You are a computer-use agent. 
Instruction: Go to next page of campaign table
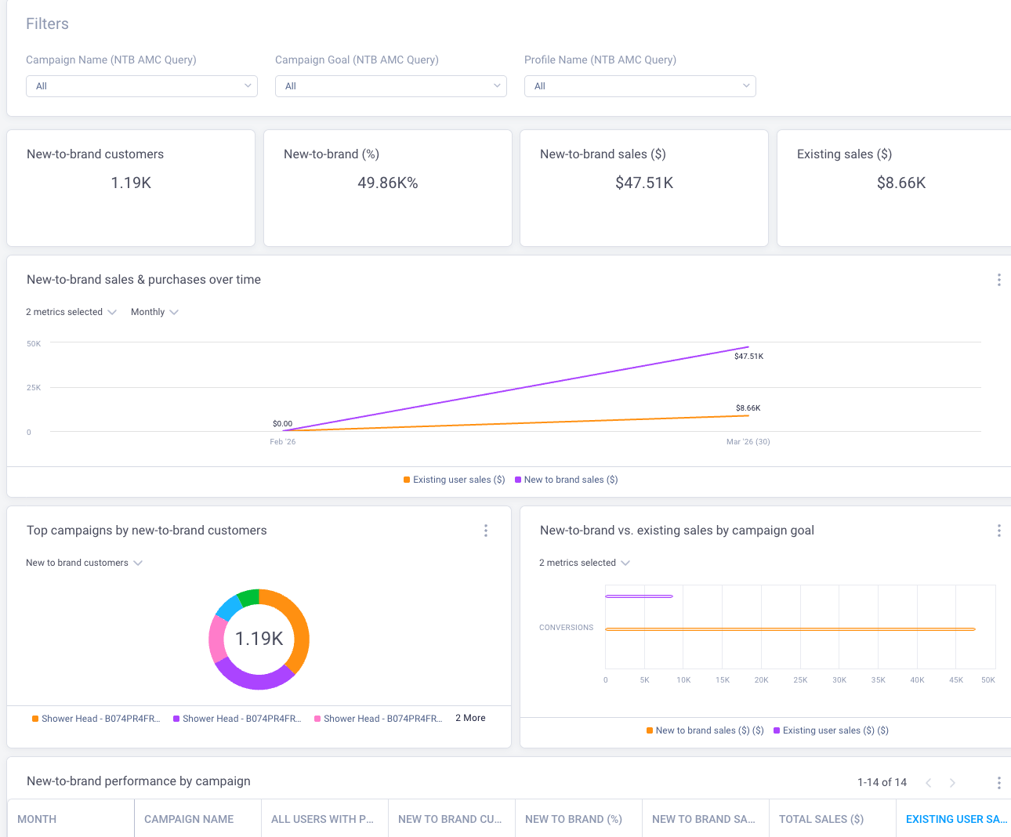point(952,782)
